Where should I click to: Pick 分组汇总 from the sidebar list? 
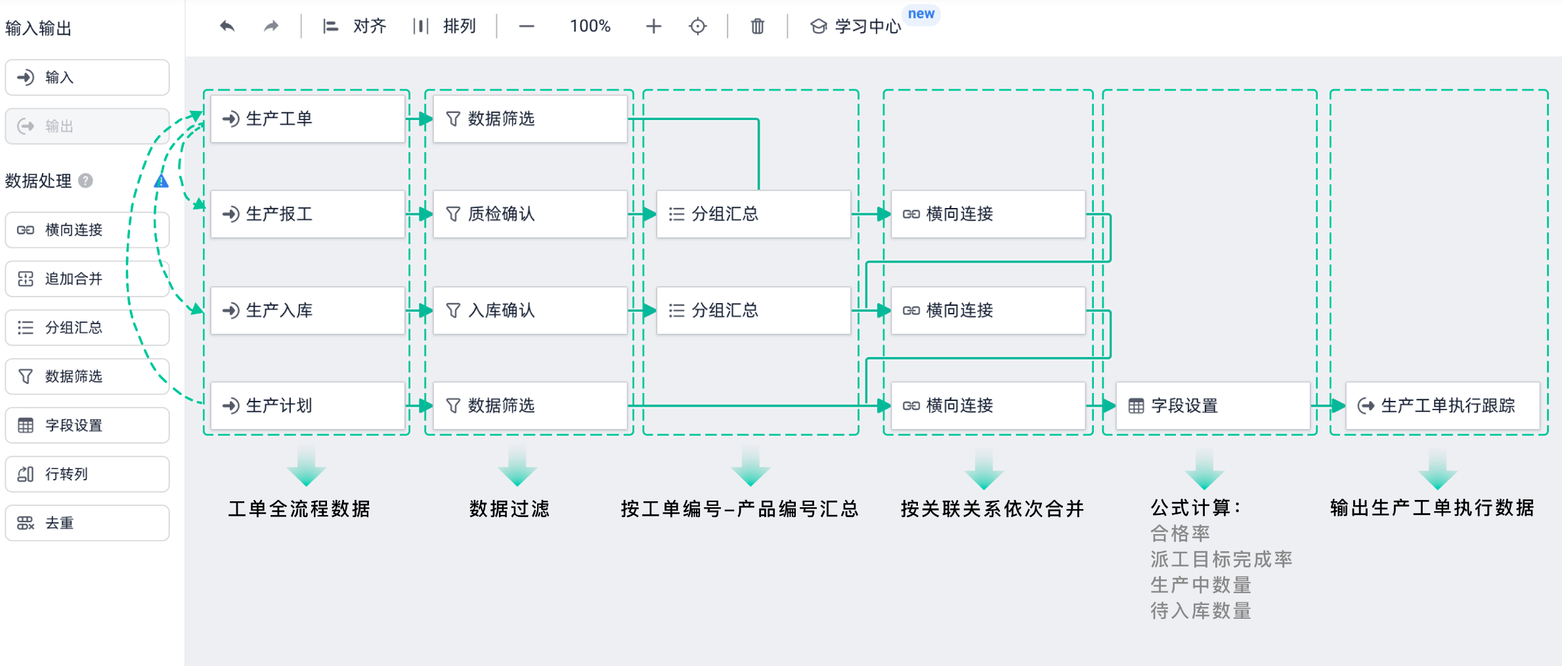pos(87,327)
